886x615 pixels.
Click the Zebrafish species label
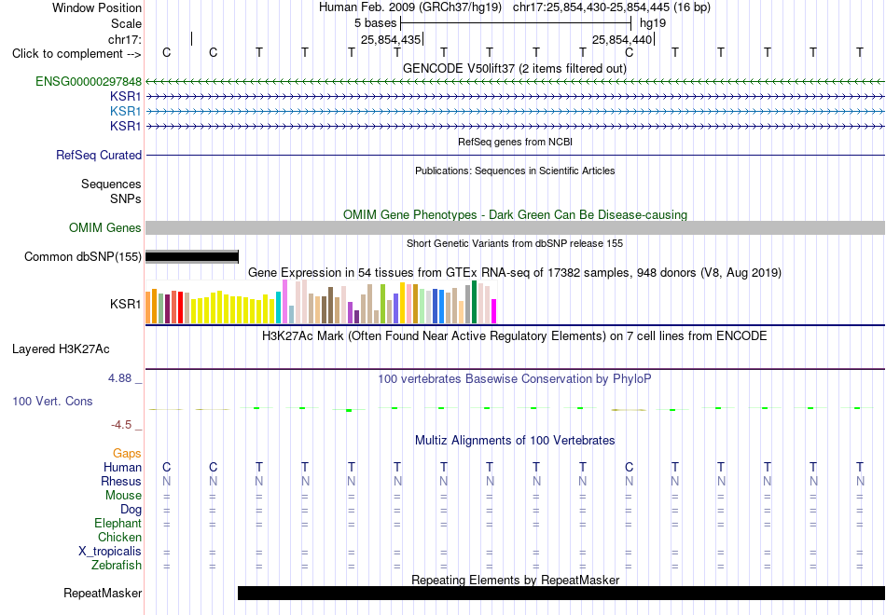coord(117,565)
